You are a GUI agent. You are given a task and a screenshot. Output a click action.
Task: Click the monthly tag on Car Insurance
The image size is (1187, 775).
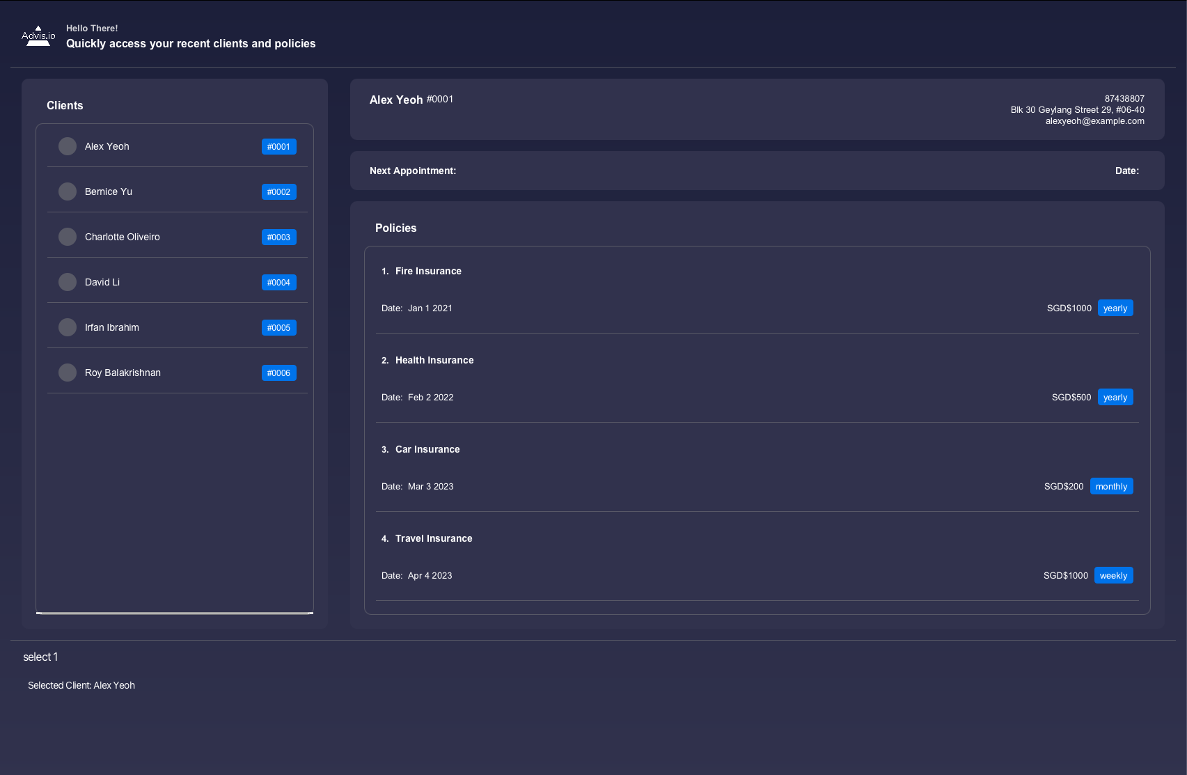[1111, 486]
